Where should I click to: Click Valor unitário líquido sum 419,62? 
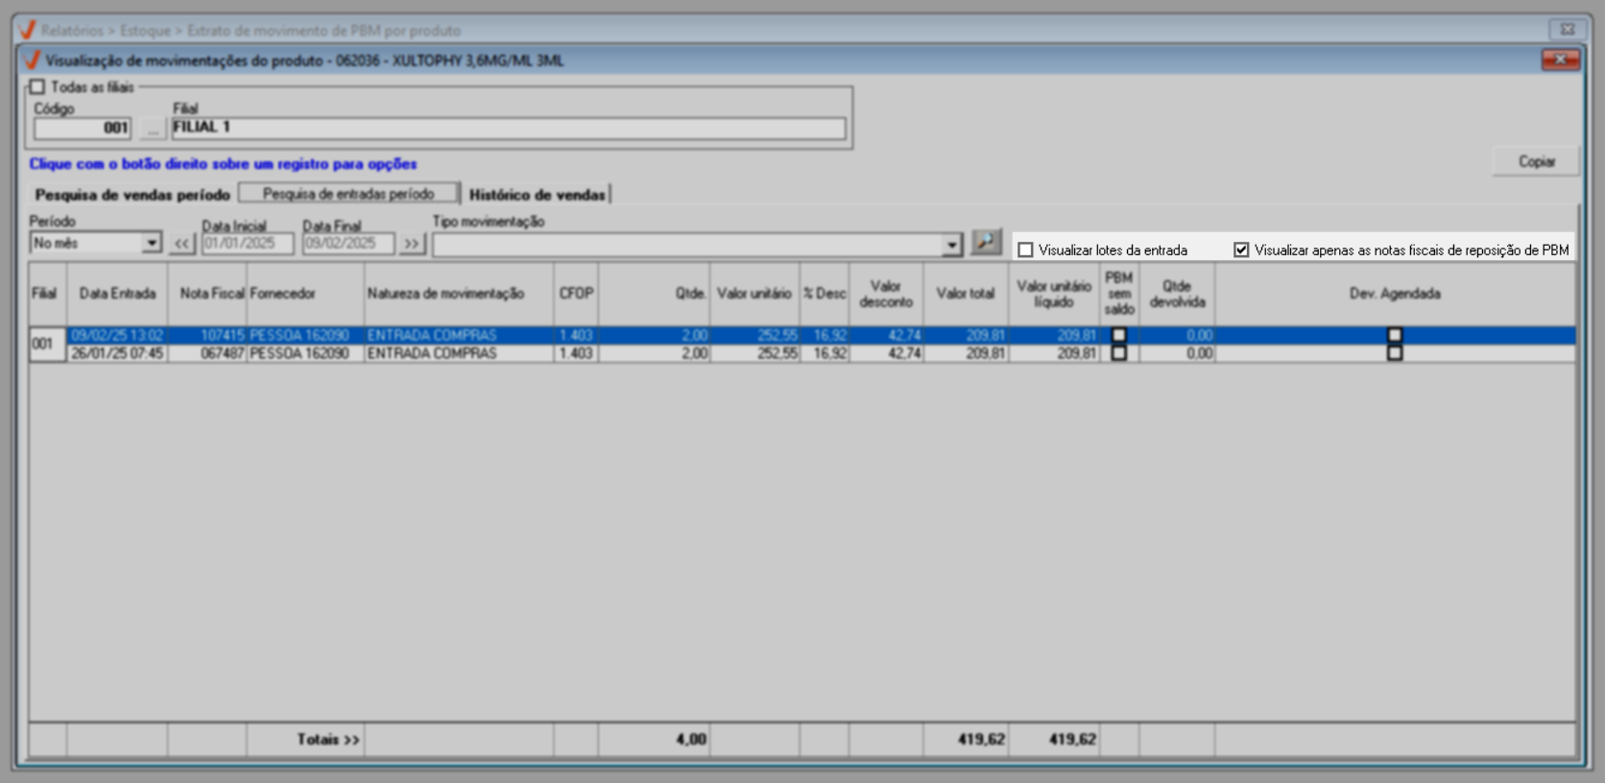pyautogui.click(x=1072, y=740)
